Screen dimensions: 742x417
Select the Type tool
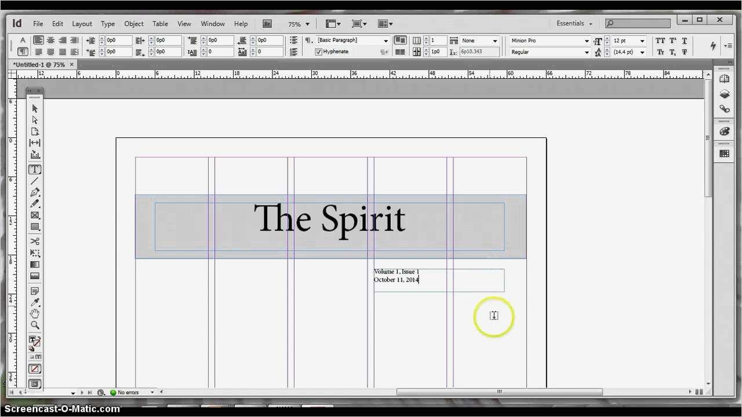(34, 169)
